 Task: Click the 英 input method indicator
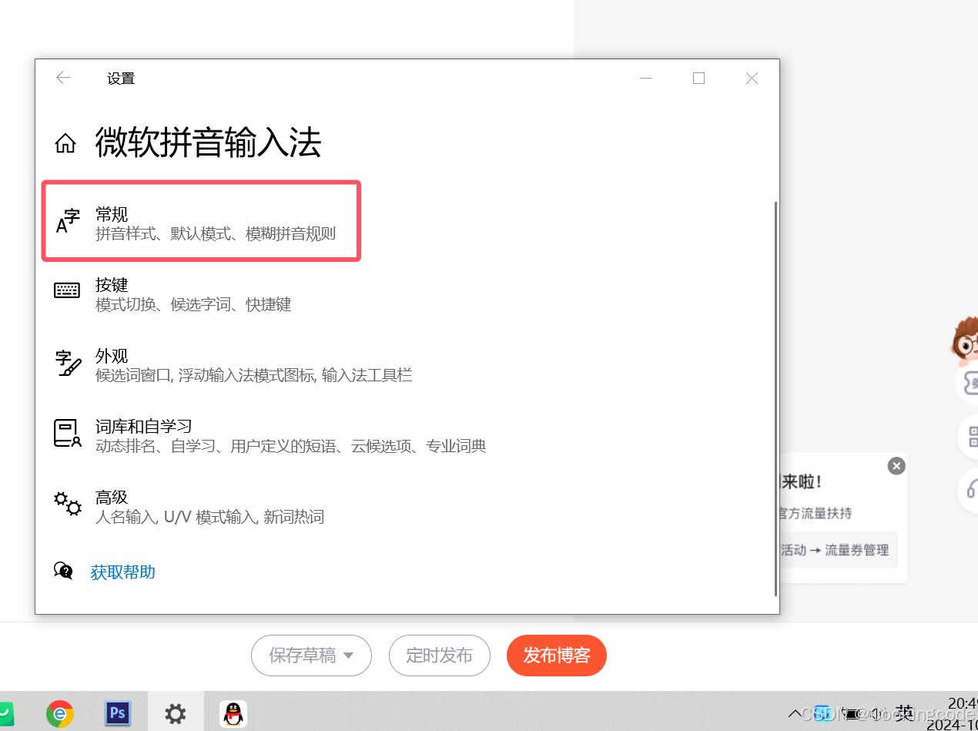(905, 713)
